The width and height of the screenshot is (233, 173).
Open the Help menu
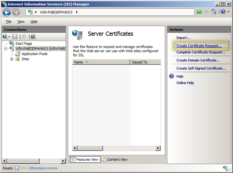[34, 22]
